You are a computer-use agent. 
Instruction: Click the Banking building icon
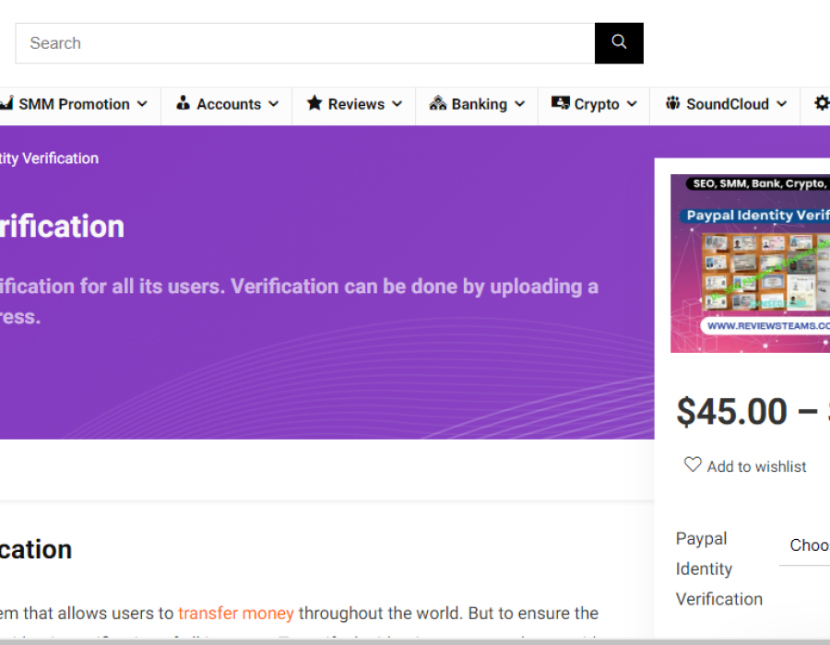pos(438,103)
